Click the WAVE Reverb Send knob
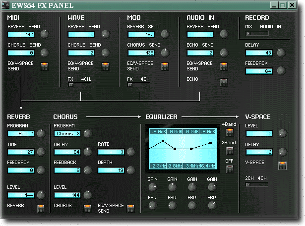Image resolution: width=305 pixels, height=226 pixels. pos(106,34)
